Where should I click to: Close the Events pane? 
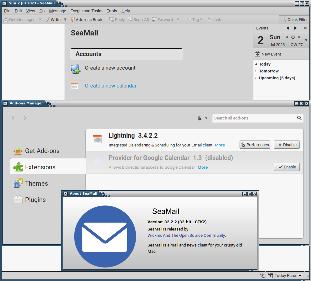[x=305, y=28]
